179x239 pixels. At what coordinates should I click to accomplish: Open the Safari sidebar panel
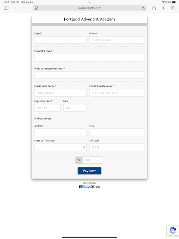click(6, 8)
